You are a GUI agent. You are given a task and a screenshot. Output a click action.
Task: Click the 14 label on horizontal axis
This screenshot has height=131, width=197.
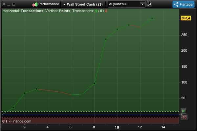[163, 127]
